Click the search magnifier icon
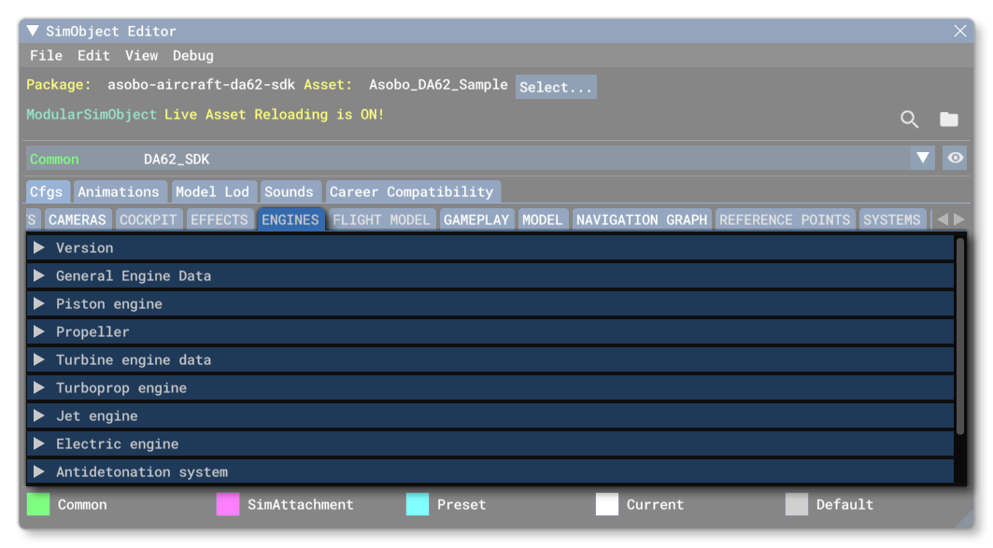 [x=908, y=119]
